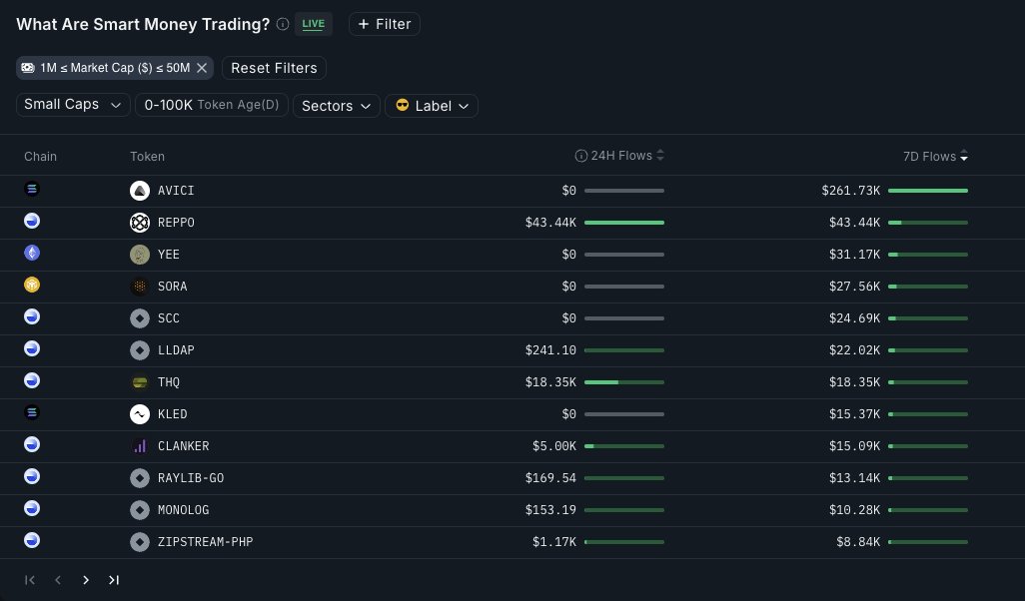Click the MONOLOG token logo
This screenshot has height=601, width=1025.
point(140,511)
